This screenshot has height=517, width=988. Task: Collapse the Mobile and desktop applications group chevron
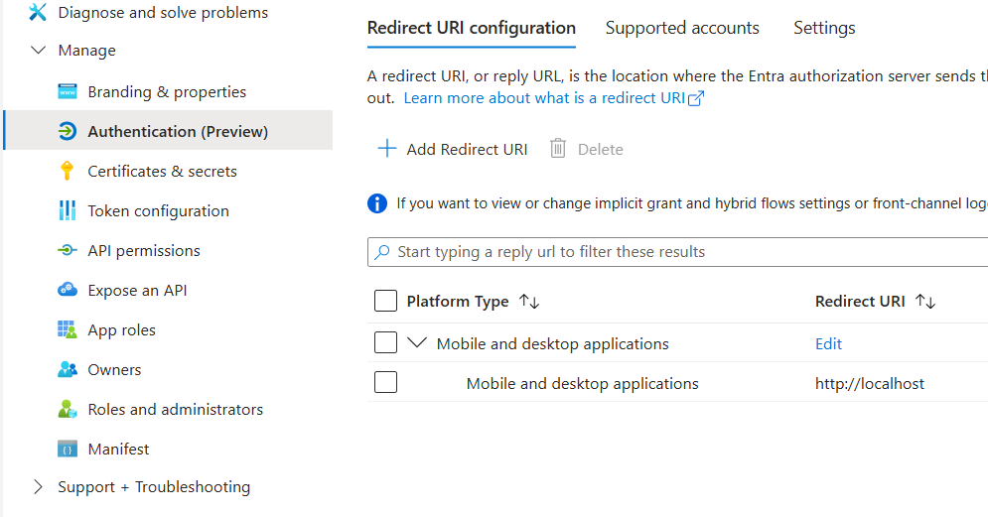[x=417, y=343]
